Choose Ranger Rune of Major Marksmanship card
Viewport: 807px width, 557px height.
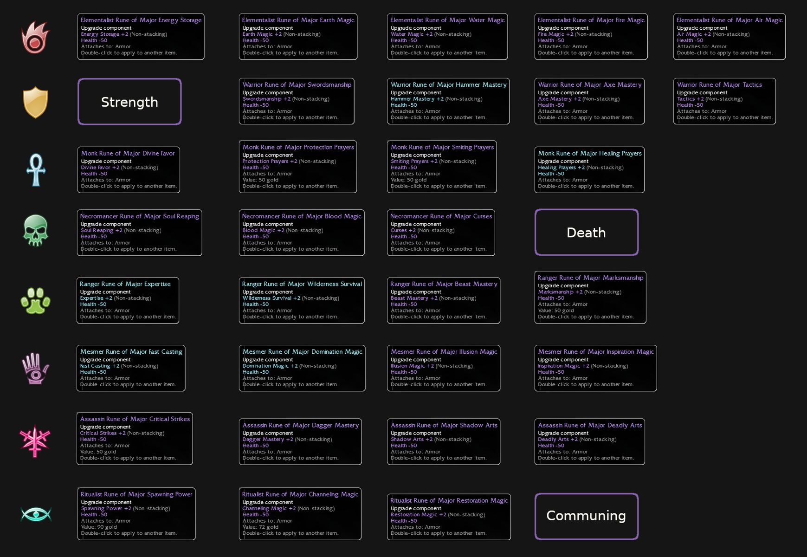(x=590, y=297)
